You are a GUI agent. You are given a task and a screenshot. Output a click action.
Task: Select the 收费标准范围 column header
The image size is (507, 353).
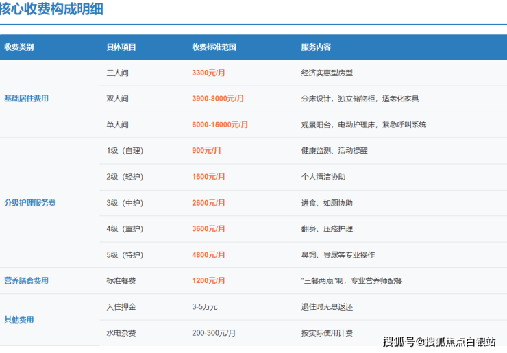214,47
